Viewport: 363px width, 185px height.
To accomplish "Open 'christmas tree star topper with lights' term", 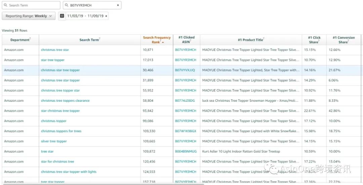I will [x=69, y=172].
